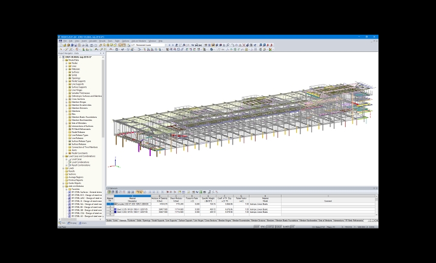Expand the Loads tree node
The image size is (436, 263).
click(x=64, y=168)
